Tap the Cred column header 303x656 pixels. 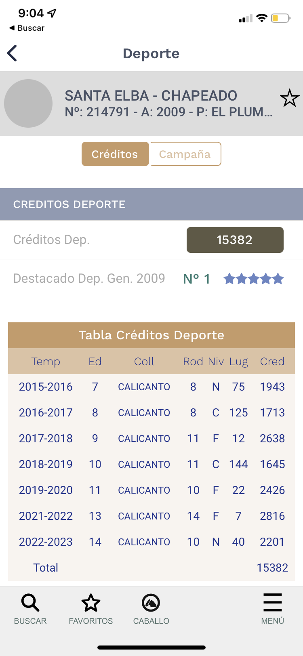coord(272,362)
